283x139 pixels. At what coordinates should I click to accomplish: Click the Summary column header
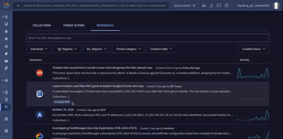(x=36, y=60)
